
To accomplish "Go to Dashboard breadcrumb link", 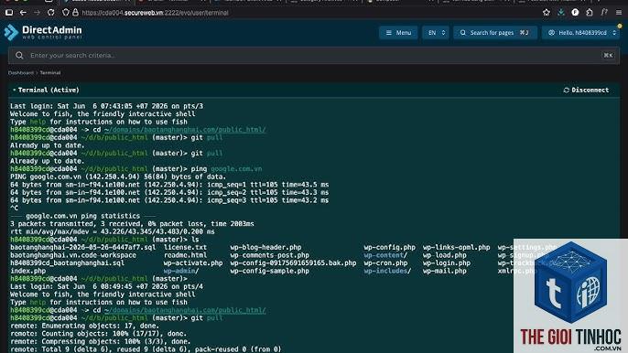I will (21, 73).
